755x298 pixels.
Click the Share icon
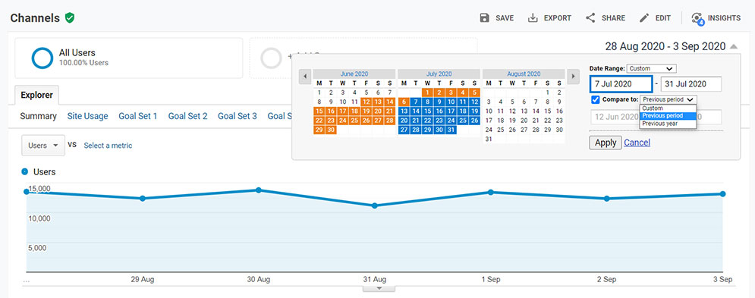click(590, 17)
